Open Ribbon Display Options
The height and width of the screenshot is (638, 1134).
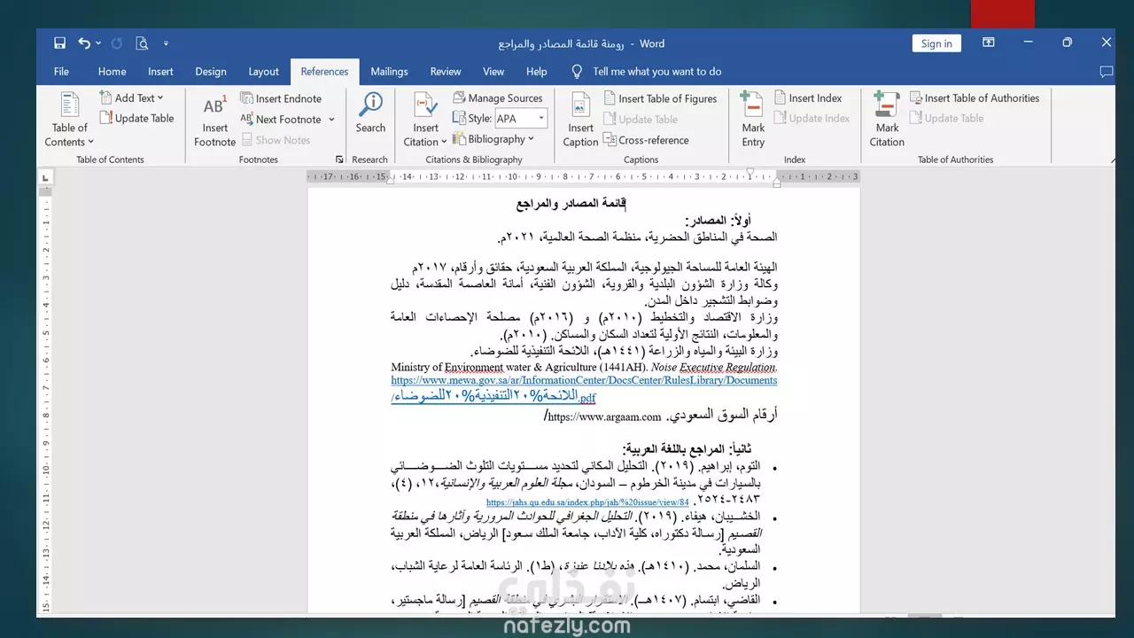[990, 43]
